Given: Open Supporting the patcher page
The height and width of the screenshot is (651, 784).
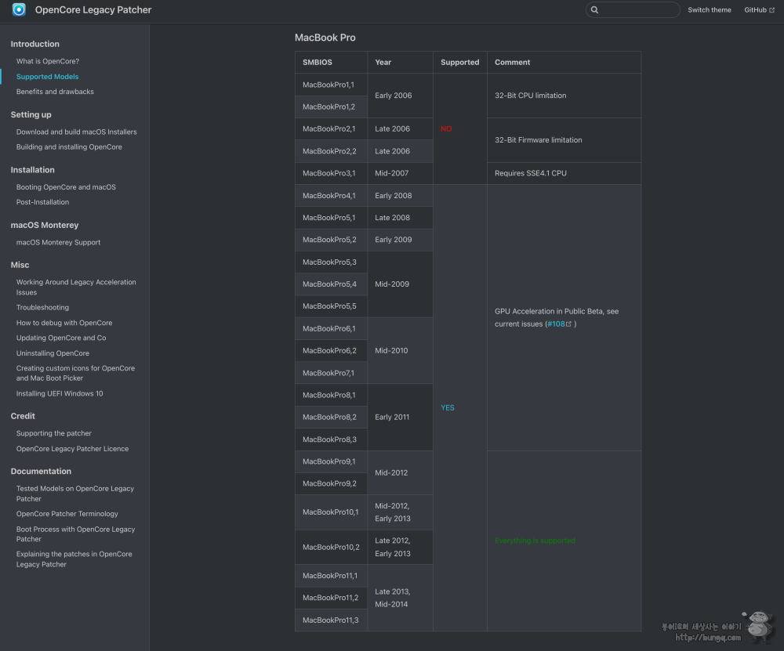Looking at the screenshot, I should [x=53, y=433].
